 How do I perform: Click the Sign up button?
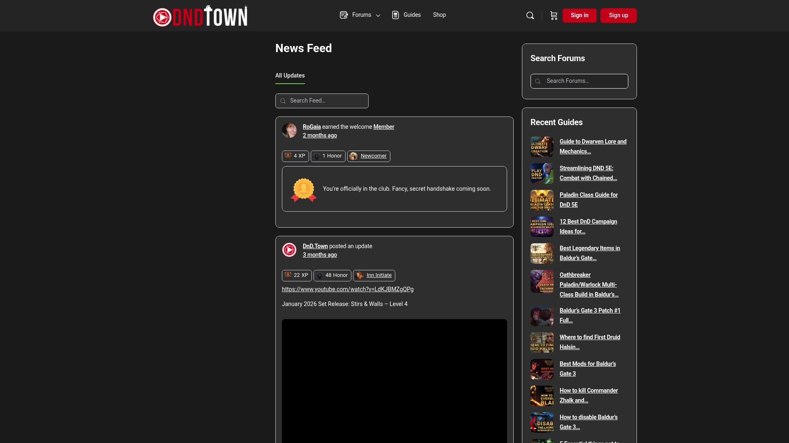(618, 16)
